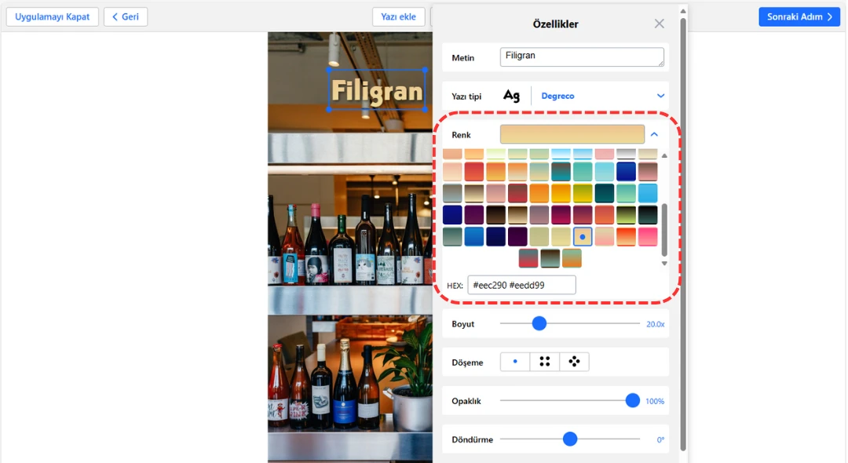Viewport: 848px width, 463px height.
Task: Select diamond-pattern tiling option
Action: pyautogui.click(x=574, y=362)
